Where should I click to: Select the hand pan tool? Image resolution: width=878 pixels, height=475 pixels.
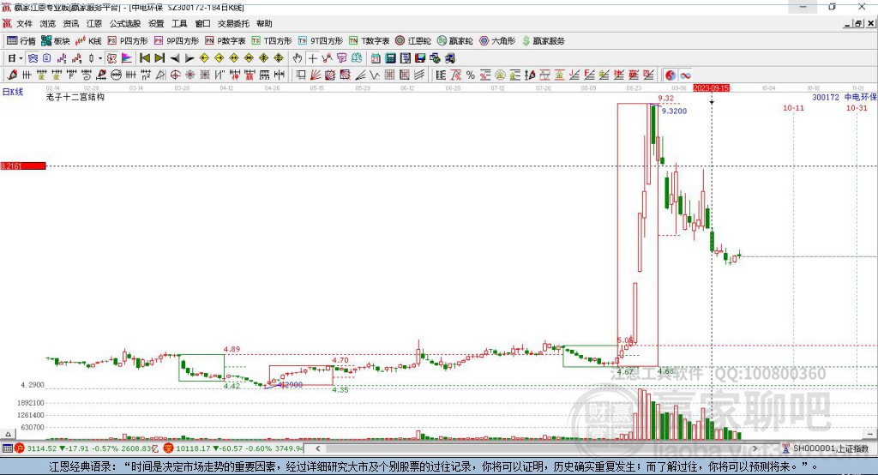[x=297, y=58]
